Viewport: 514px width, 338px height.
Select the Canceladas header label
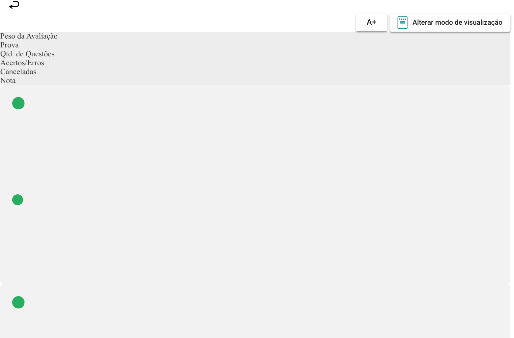[x=18, y=72]
